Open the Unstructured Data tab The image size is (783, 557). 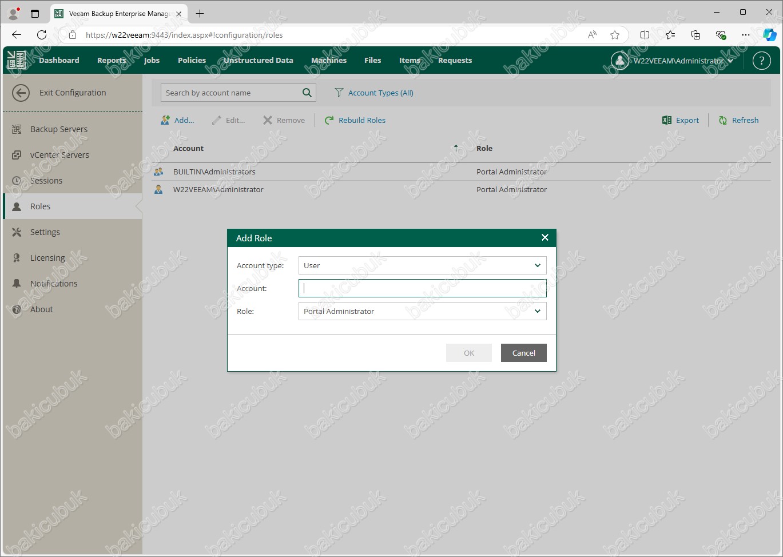[259, 60]
